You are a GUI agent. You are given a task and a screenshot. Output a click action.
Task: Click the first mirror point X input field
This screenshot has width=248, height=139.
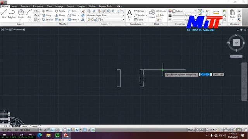[205, 75]
